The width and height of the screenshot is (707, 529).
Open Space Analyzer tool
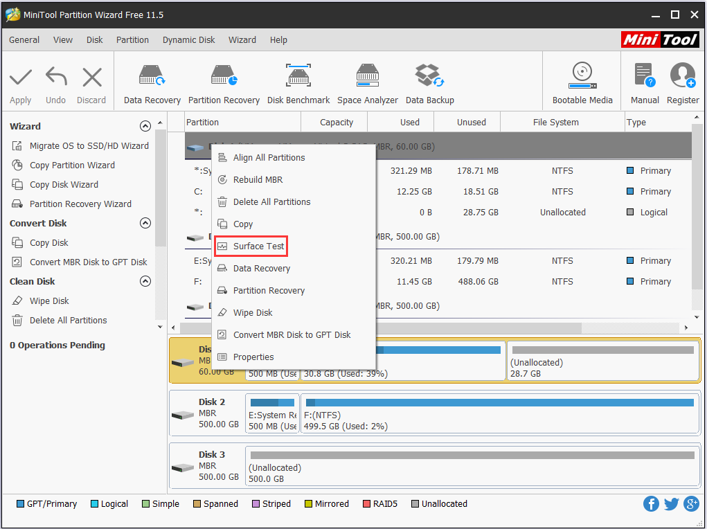(x=368, y=84)
